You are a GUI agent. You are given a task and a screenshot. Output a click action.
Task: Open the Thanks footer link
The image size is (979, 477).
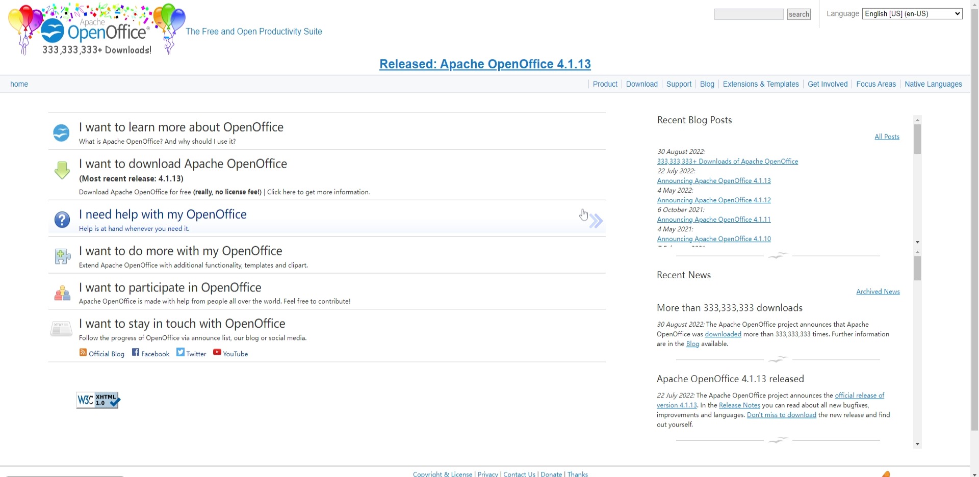click(x=577, y=474)
